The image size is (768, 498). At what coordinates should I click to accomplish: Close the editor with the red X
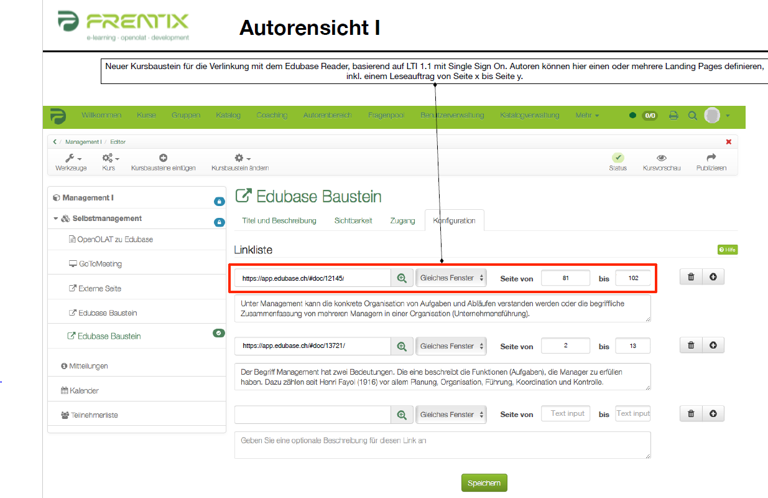[729, 142]
